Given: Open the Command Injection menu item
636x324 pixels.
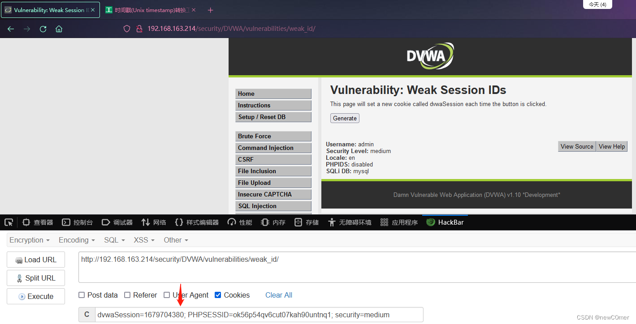Looking at the screenshot, I should (273, 148).
